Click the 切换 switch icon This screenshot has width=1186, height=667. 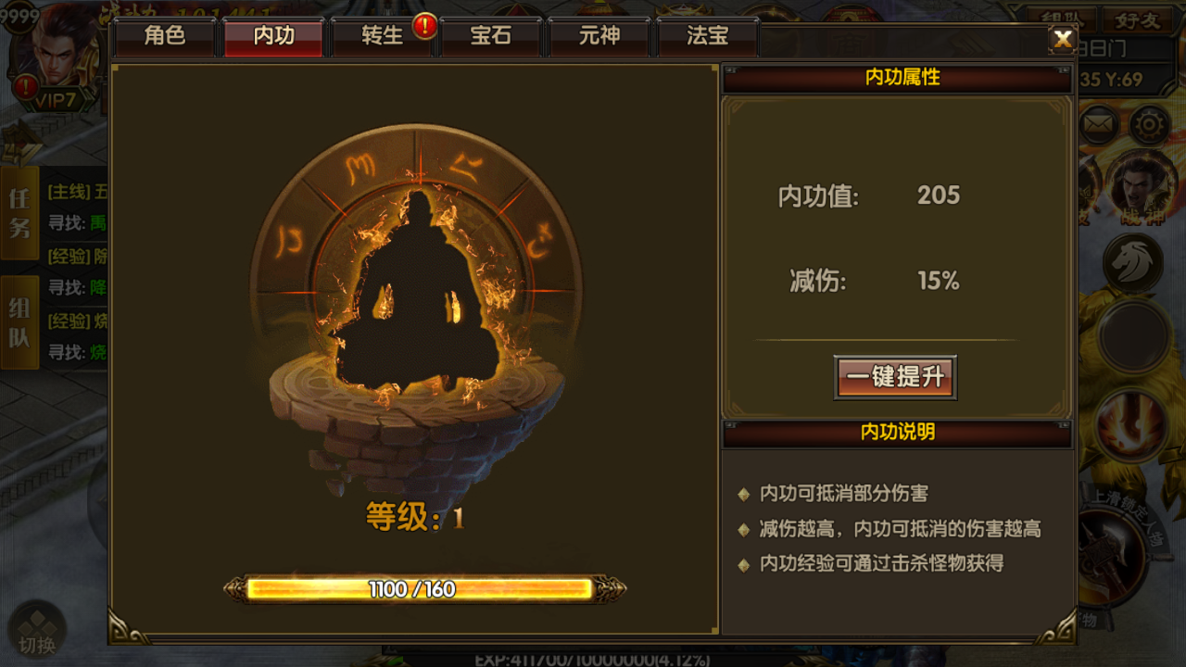pos(36,632)
